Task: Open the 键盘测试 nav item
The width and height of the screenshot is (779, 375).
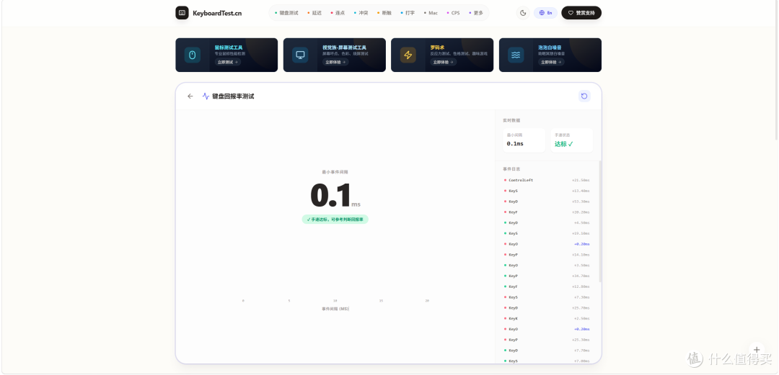Action: click(286, 13)
